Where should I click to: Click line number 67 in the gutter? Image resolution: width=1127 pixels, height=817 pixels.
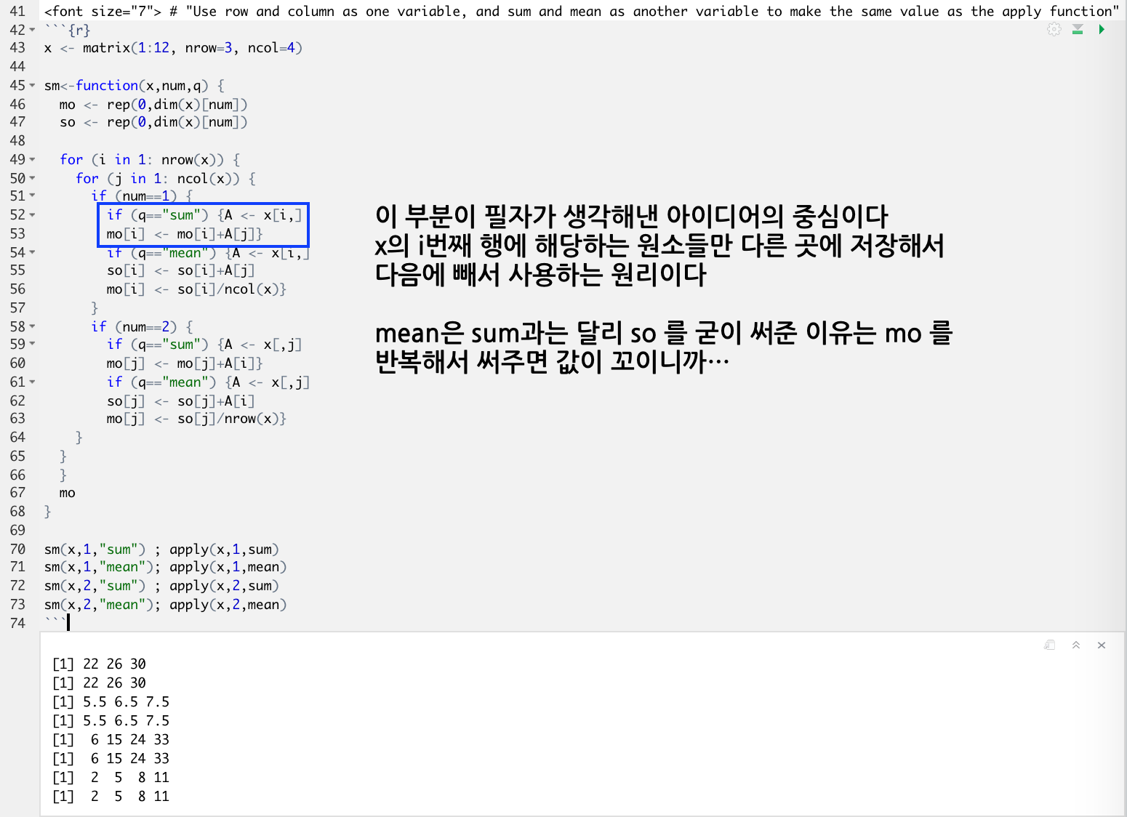pyautogui.click(x=17, y=493)
